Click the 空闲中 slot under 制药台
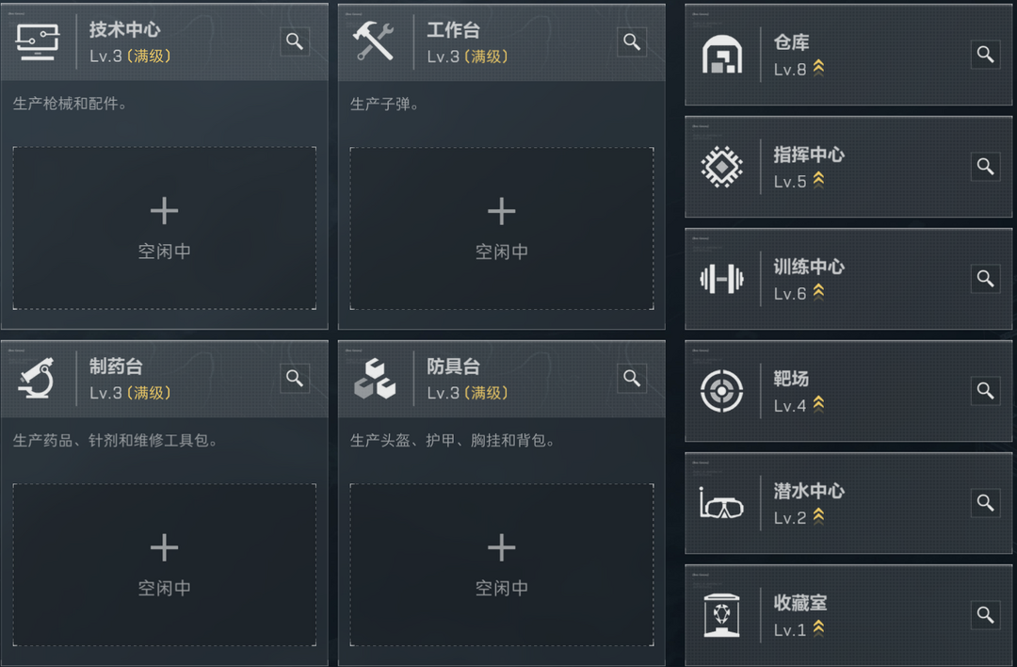Image resolution: width=1017 pixels, height=667 pixels. (165, 565)
